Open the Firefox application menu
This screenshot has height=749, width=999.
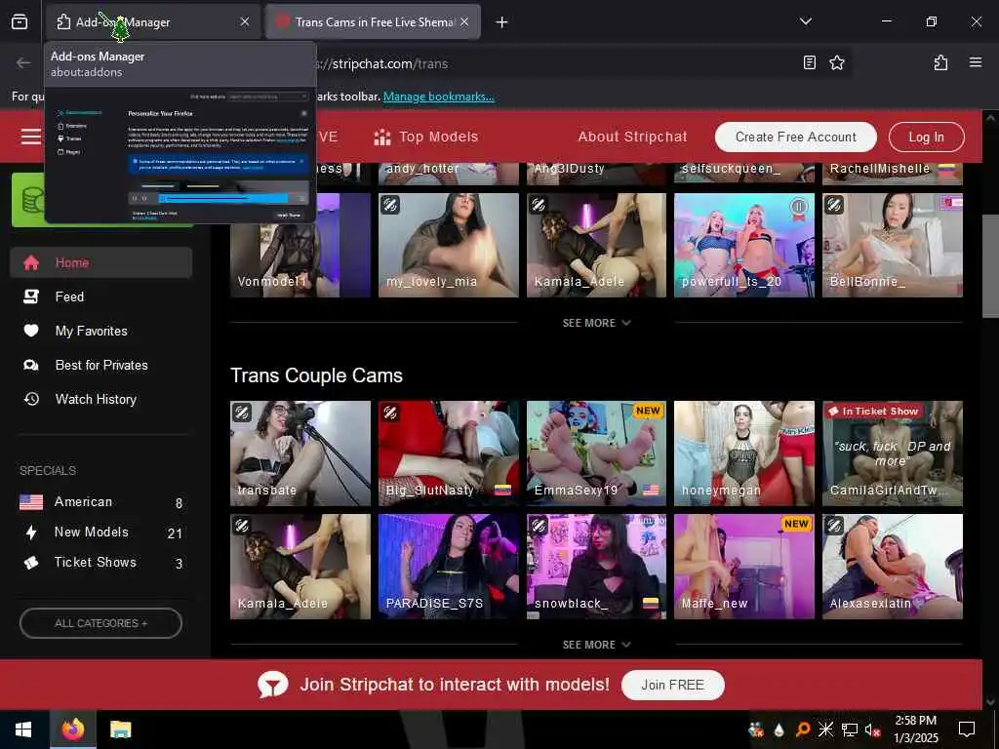pyautogui.click(x=975, y=62)
